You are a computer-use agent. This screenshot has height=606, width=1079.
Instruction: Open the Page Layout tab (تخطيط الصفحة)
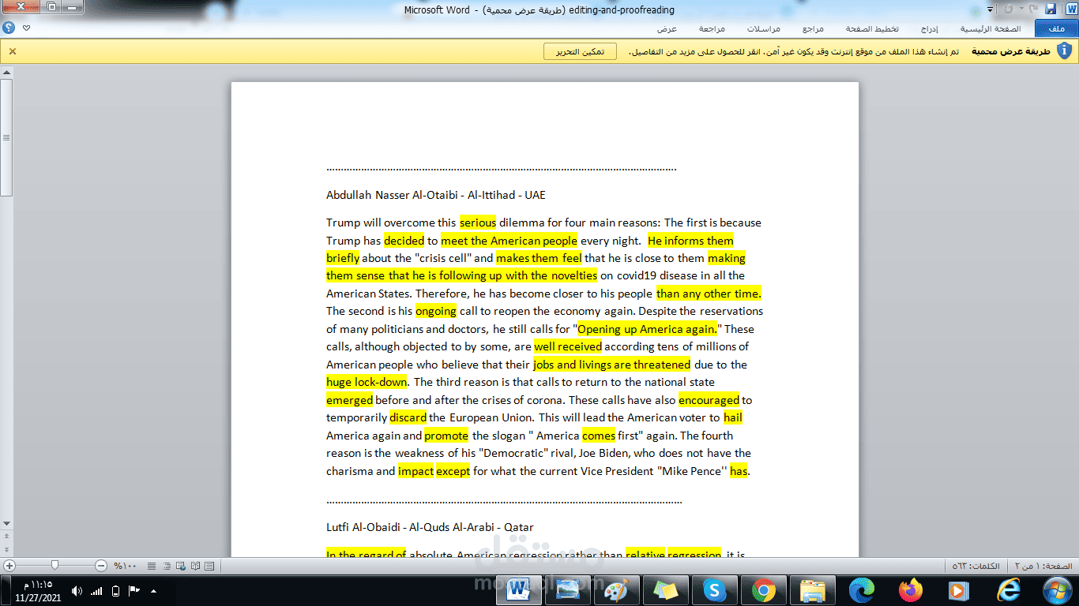[872, 28]
